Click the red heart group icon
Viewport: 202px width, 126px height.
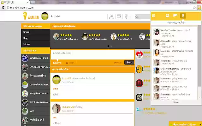pos(139,55)
